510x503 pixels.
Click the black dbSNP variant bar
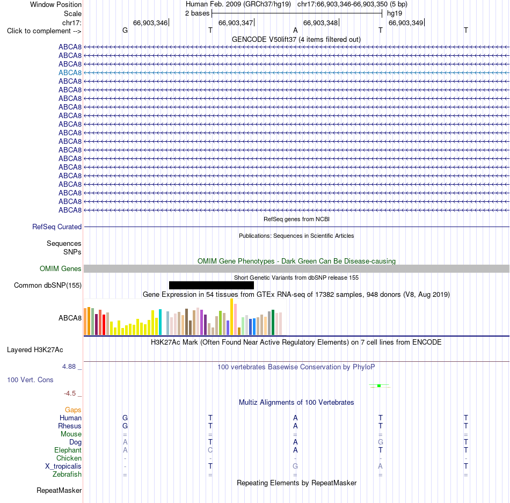coord(212,285)
